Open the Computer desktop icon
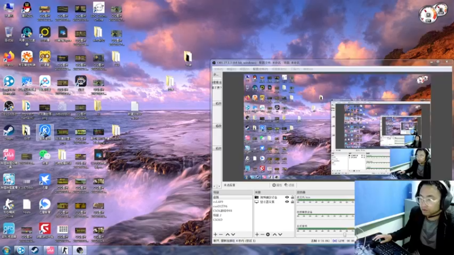 point(9,9)
